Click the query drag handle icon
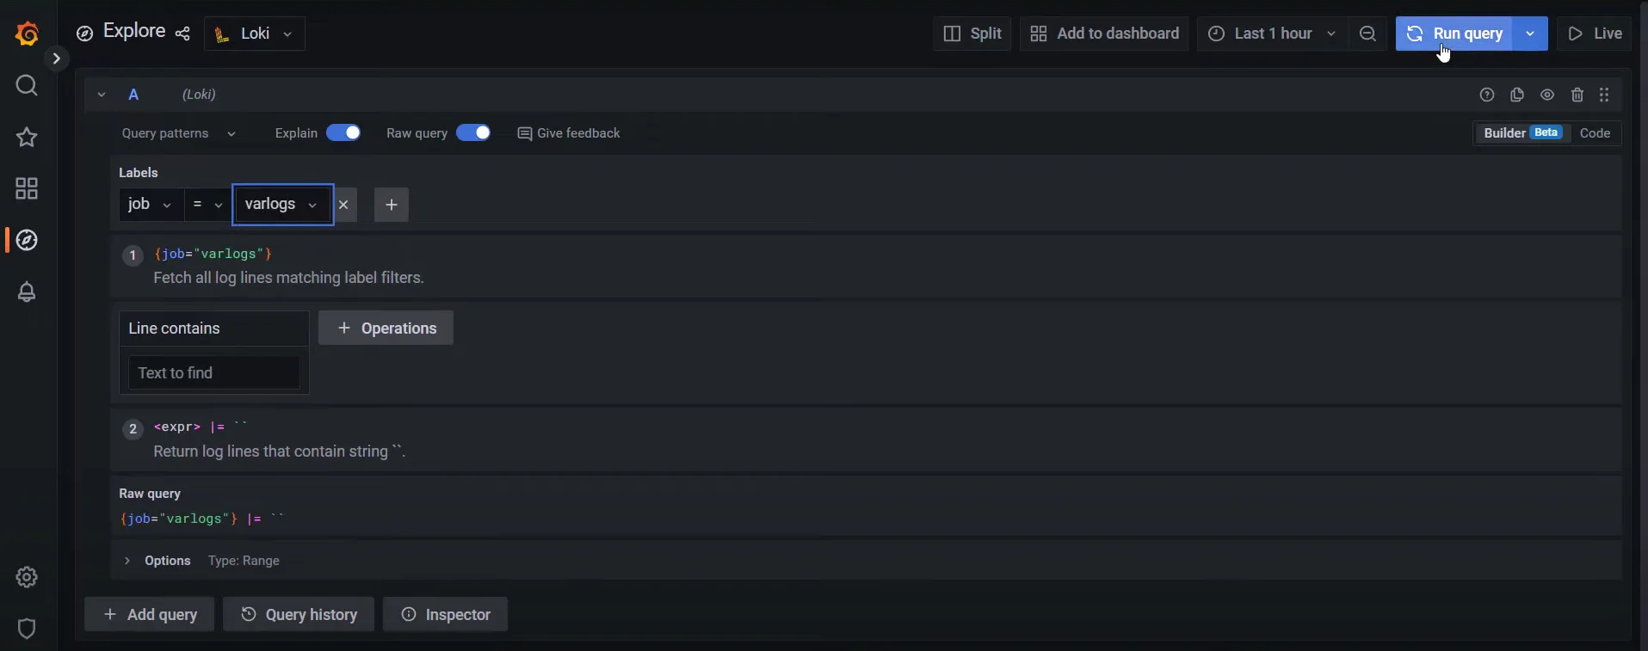The image size is (1648, 651). 1604,95
